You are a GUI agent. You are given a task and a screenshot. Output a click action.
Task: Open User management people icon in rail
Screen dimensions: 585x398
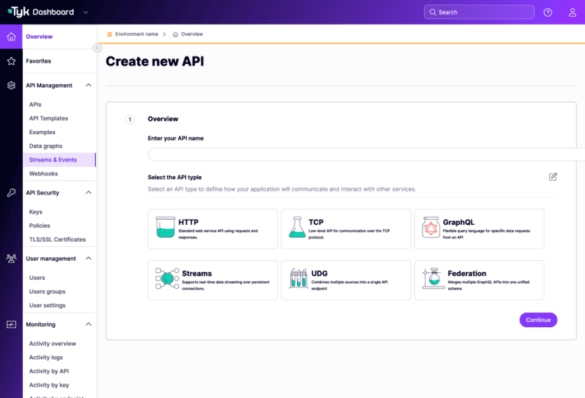click(x=11, y=258)
